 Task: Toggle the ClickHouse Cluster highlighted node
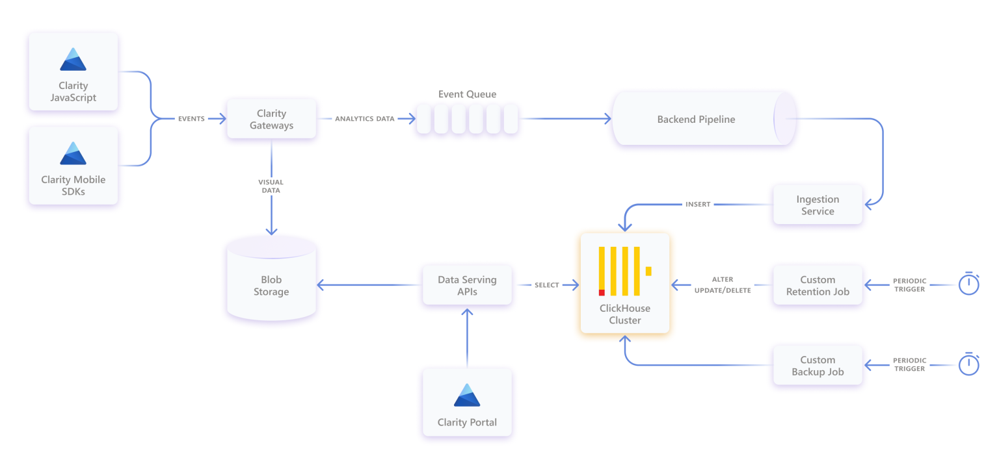(625, 284)
